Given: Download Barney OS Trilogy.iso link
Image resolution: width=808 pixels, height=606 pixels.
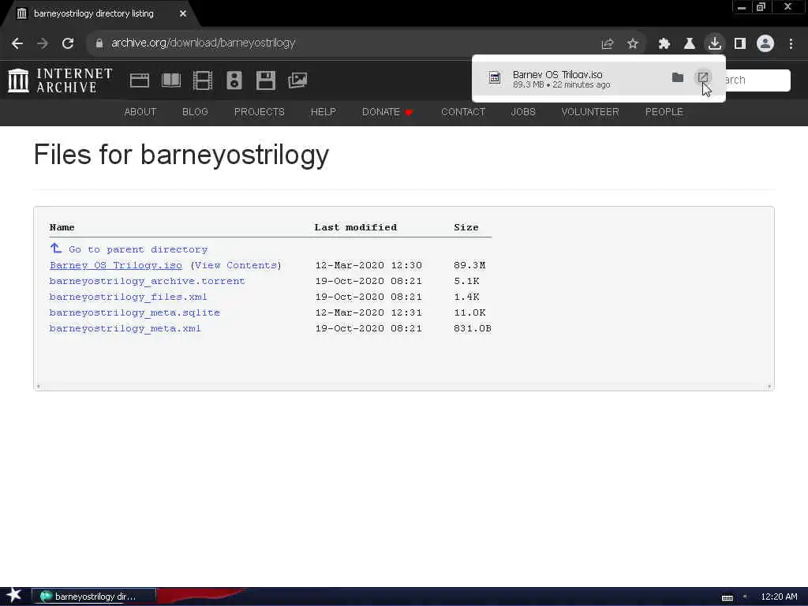Looking at the screenshot, I should click(x=116, y=265).
